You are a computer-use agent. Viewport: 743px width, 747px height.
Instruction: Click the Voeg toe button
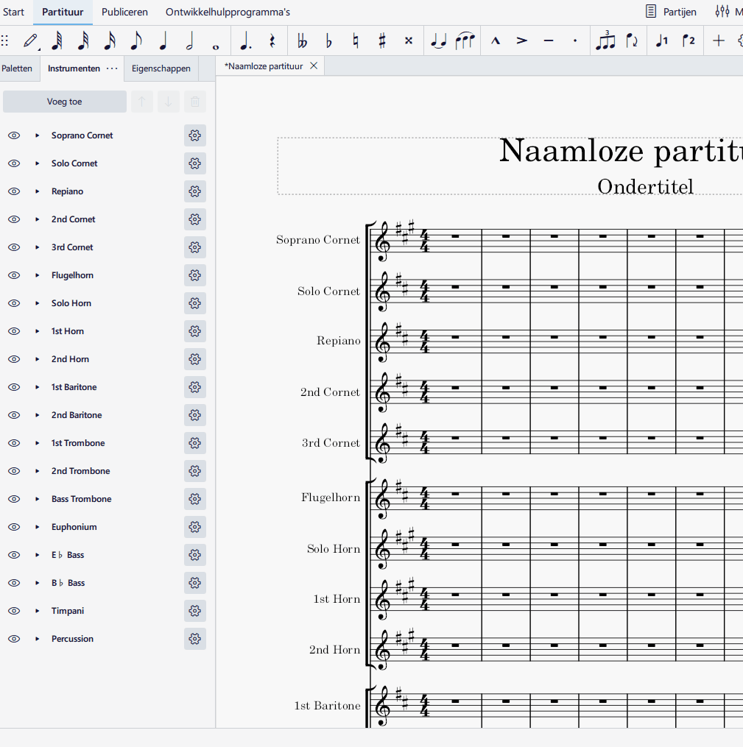[x=65, y=102]
